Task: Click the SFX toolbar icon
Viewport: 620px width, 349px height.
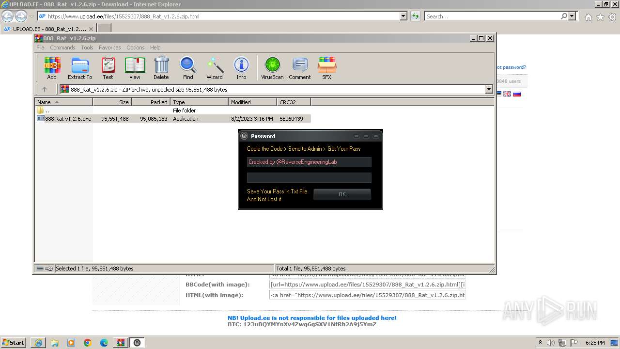Action: pyautogui.click(x=327, y=68)
